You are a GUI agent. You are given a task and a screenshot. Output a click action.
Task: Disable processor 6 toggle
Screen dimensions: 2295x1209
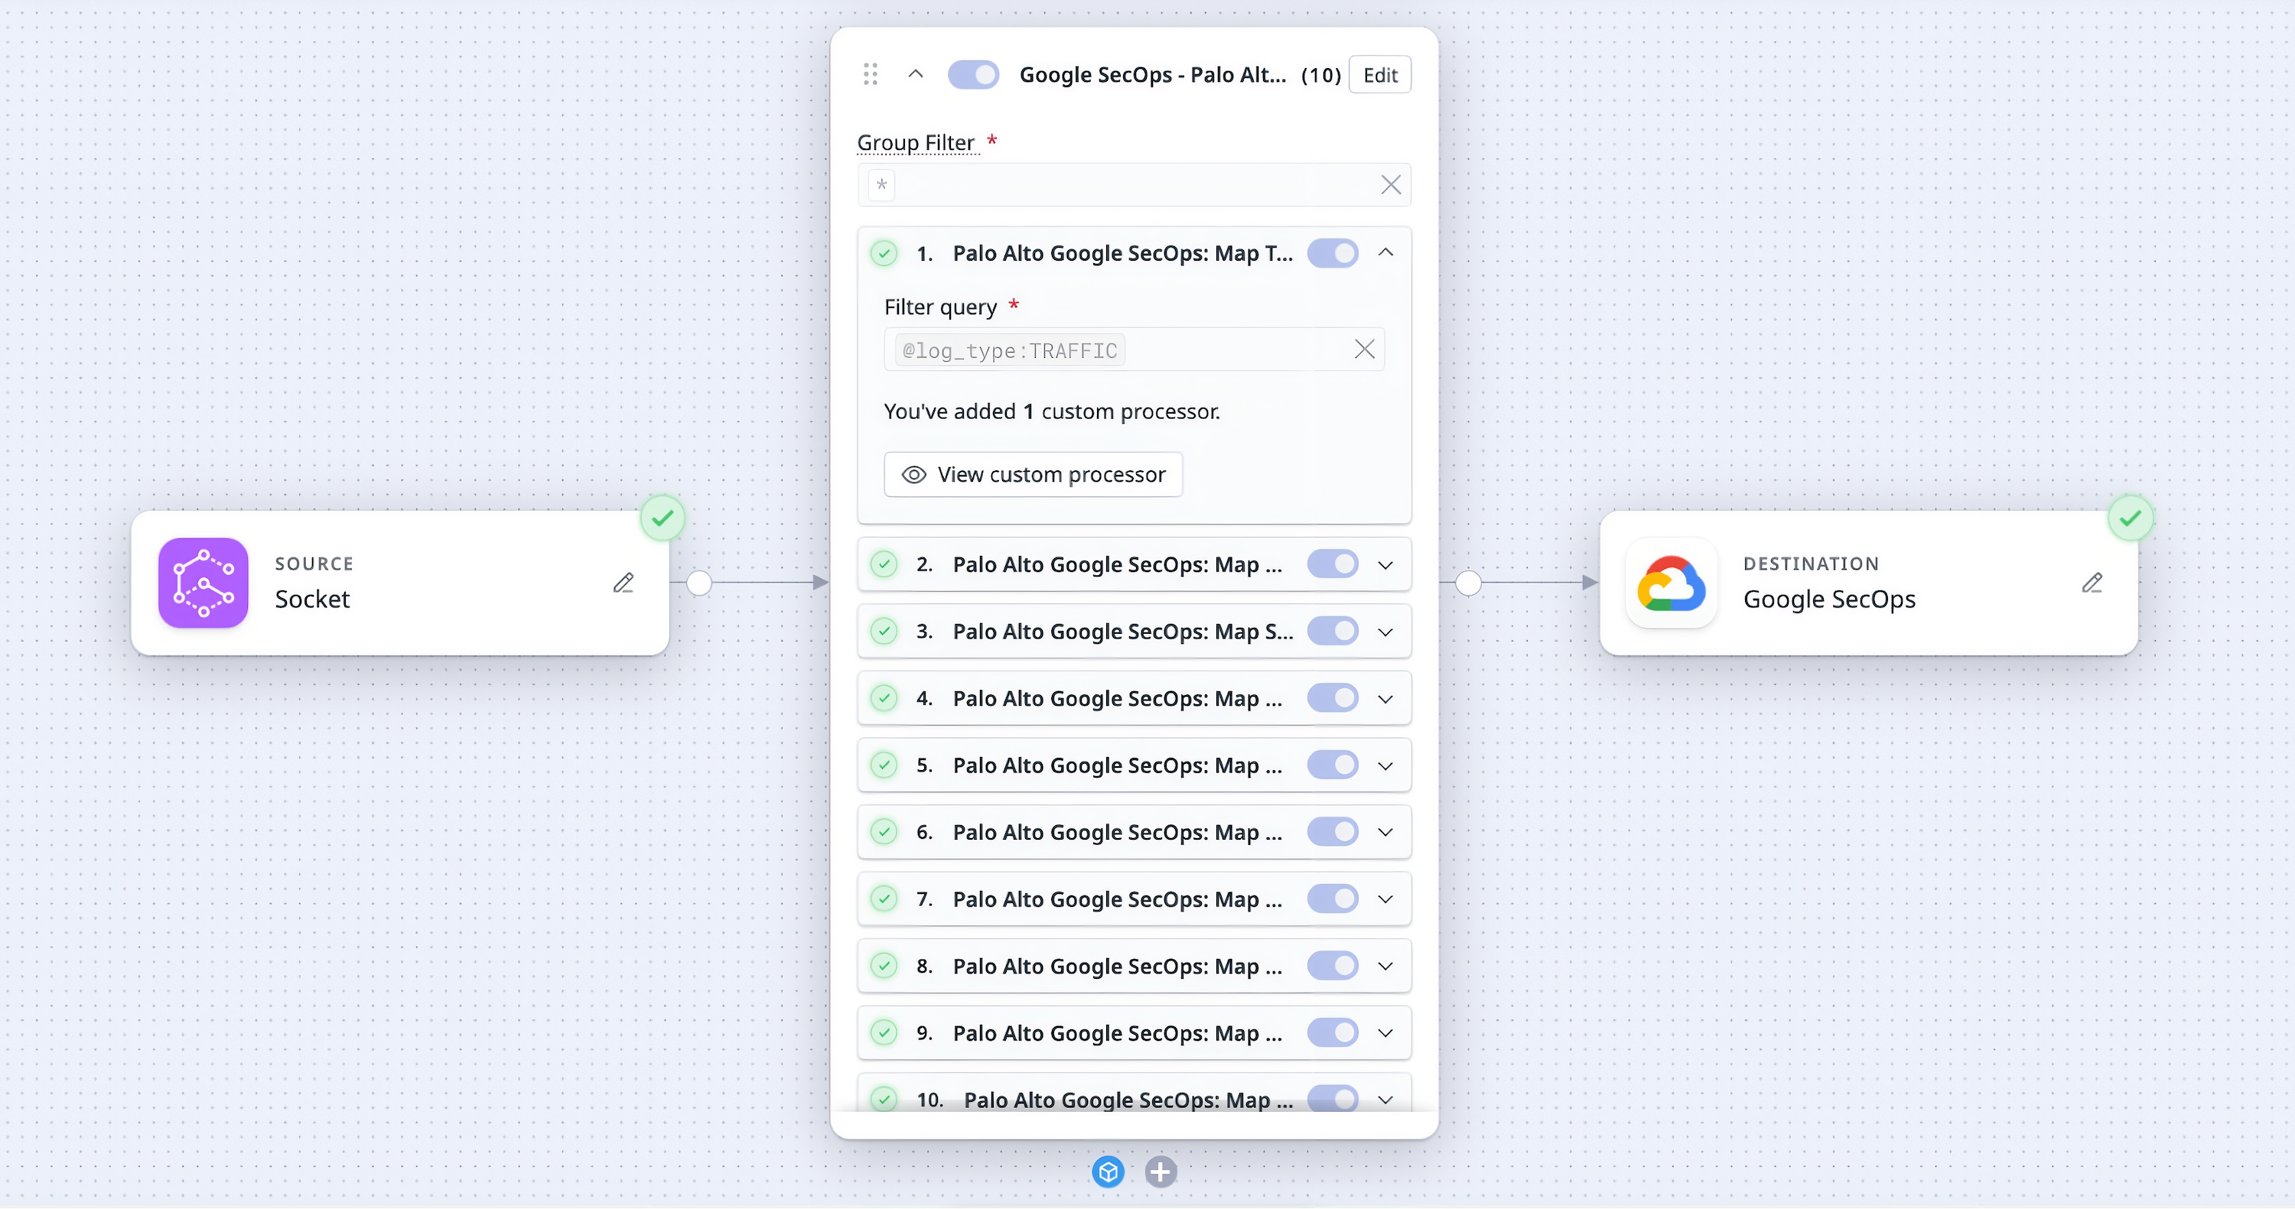1333,833
